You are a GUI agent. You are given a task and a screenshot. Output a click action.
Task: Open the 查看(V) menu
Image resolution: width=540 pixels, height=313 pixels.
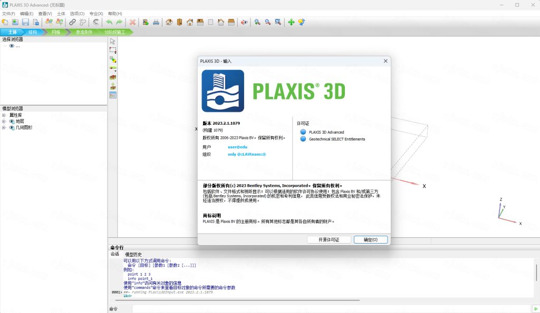tap(45, 13)
